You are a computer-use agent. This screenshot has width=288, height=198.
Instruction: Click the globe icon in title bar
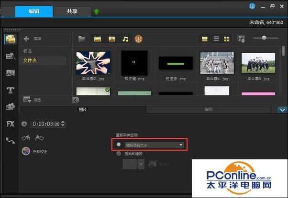pyautogui.click(x=252, y=6)
